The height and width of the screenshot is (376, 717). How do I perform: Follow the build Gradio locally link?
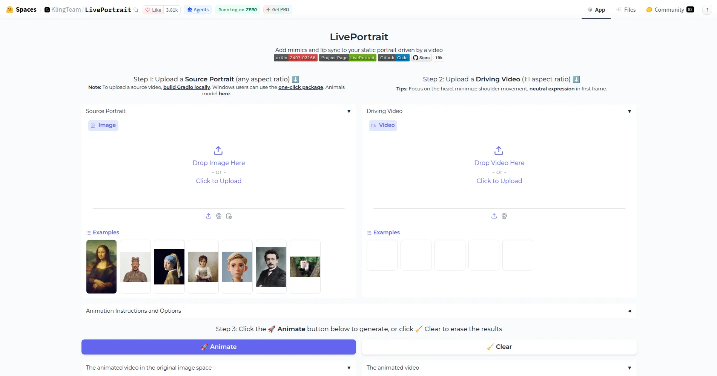pyautogui.click(x=187, y=87)
